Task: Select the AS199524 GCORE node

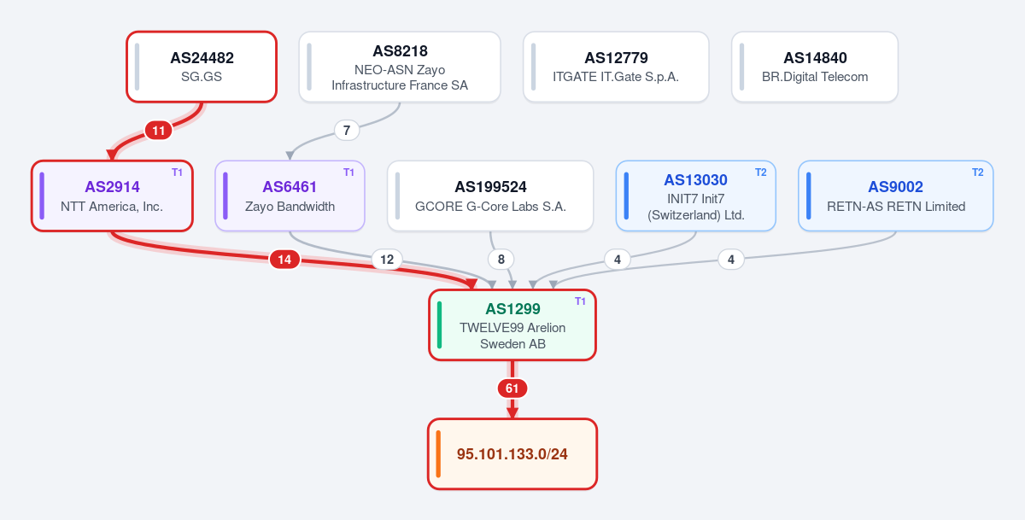Action: [490, 196]
